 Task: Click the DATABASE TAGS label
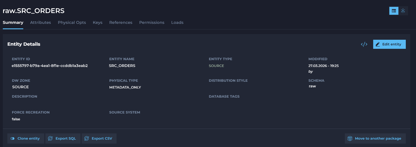[224, 96]
